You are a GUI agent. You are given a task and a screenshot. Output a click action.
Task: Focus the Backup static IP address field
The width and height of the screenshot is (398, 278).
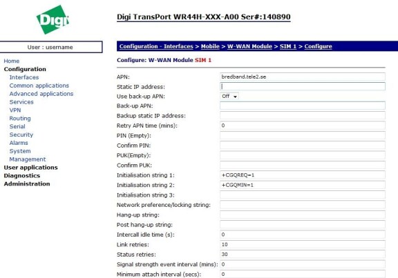[x=303, y=116]
